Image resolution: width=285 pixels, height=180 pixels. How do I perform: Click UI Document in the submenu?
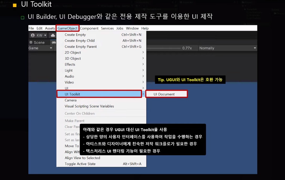pos(166,94)
